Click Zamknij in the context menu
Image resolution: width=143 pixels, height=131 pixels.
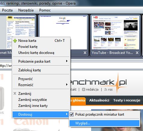[41, 94]
